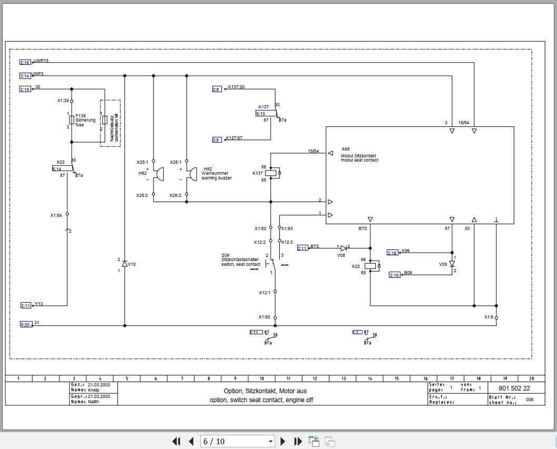Click the go to previous view icon
The width and height of the screenshot is (557, 449).
click(314, 441)
